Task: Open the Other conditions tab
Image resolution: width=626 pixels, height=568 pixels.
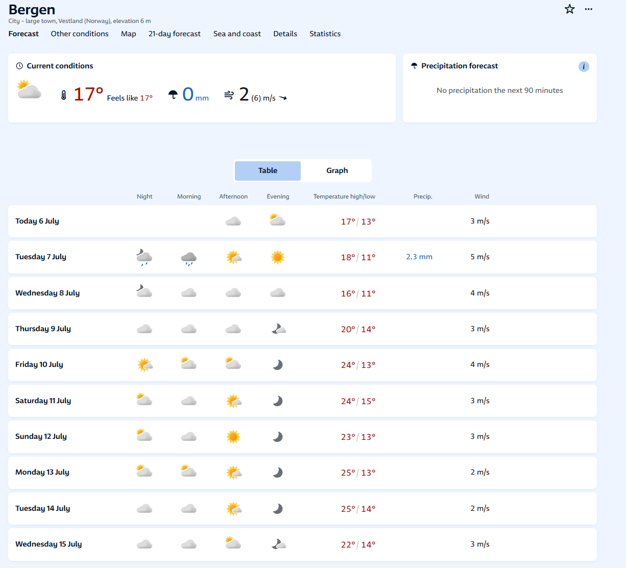Action: point(80,34)
